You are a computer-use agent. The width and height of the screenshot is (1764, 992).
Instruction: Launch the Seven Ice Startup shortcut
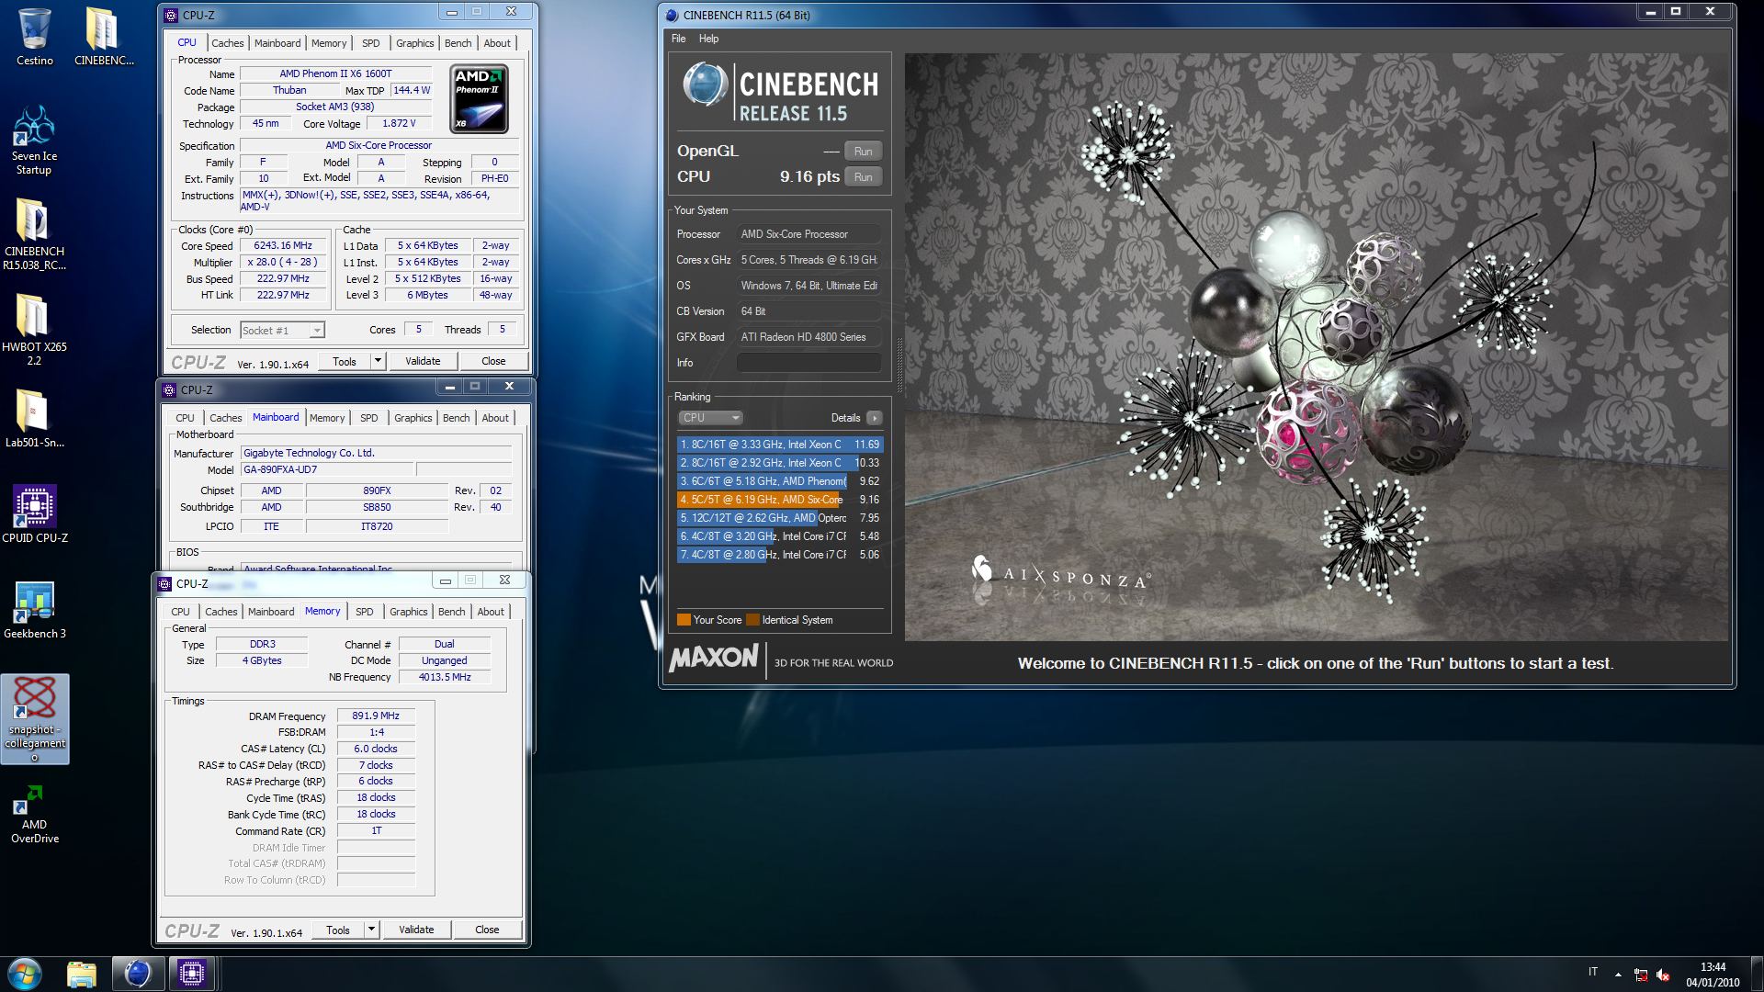pos(34,140)
